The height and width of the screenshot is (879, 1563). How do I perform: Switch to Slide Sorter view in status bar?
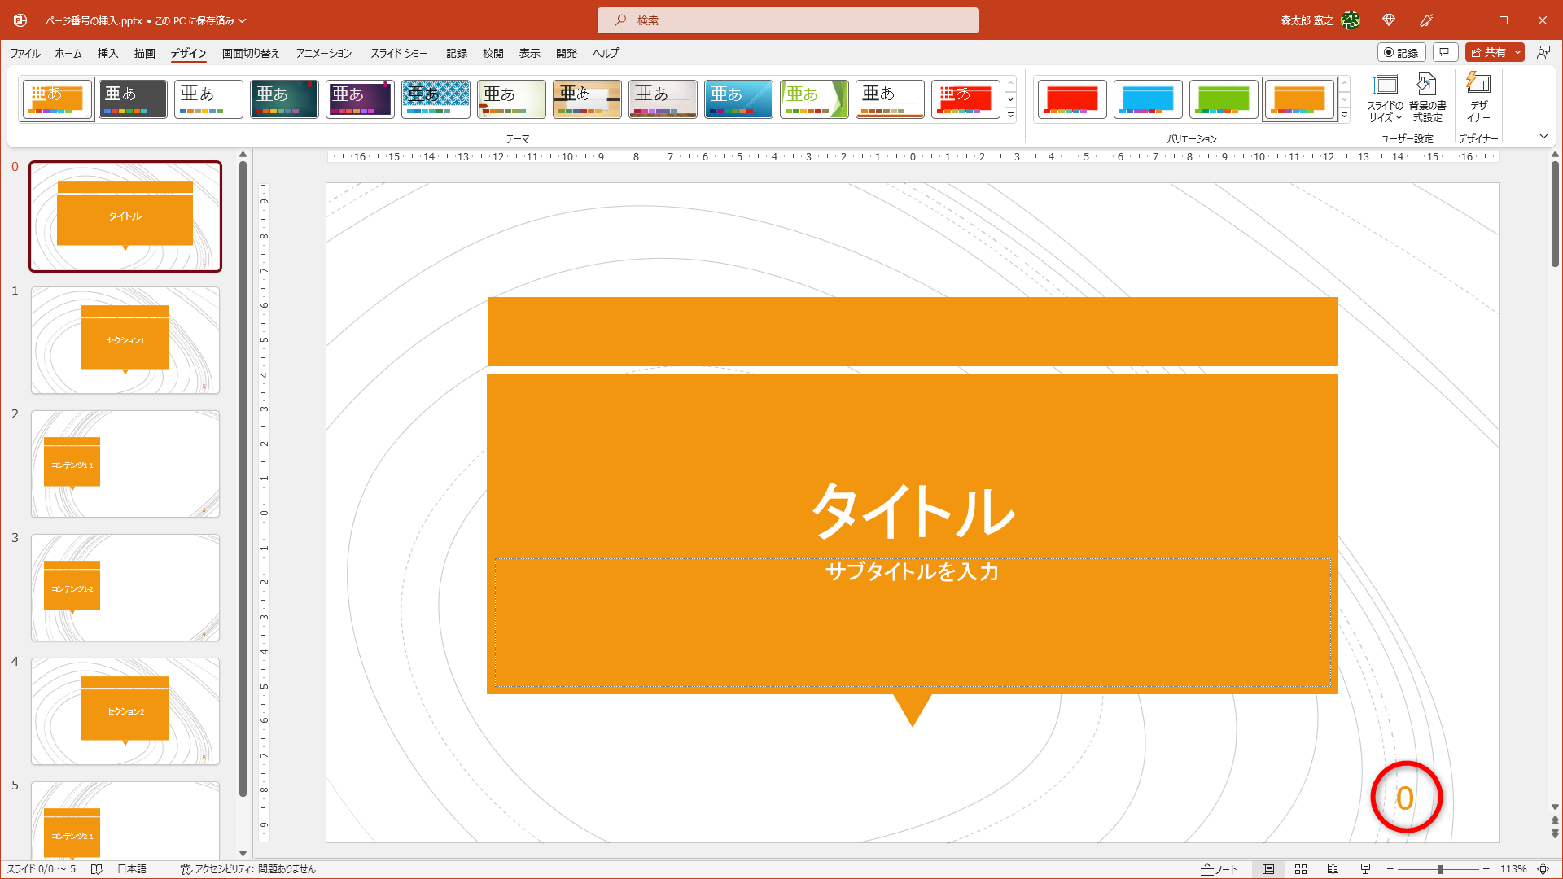click(1300, 868)
